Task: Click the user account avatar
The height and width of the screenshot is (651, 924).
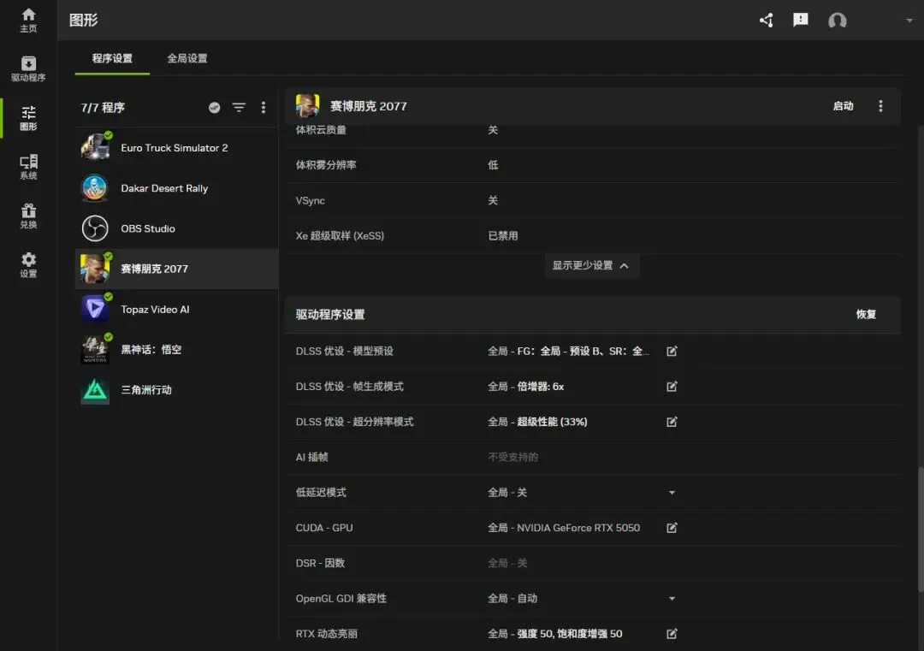Action: pyautogui.click(x=837, y=21)
